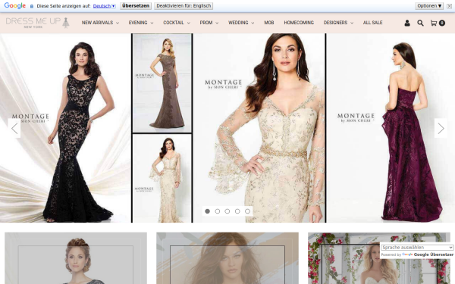The height and width of the screenshot is (284, 455).
Task: Open the gray updo model promo card
Action: coord(76,258)
